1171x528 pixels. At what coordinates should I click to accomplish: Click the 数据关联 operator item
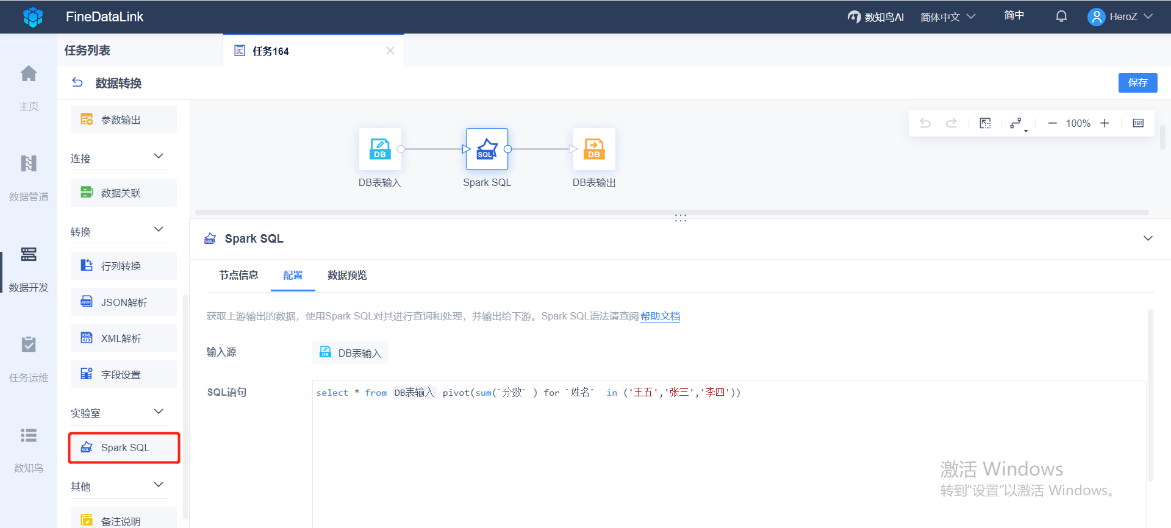[x=124, y=193]
